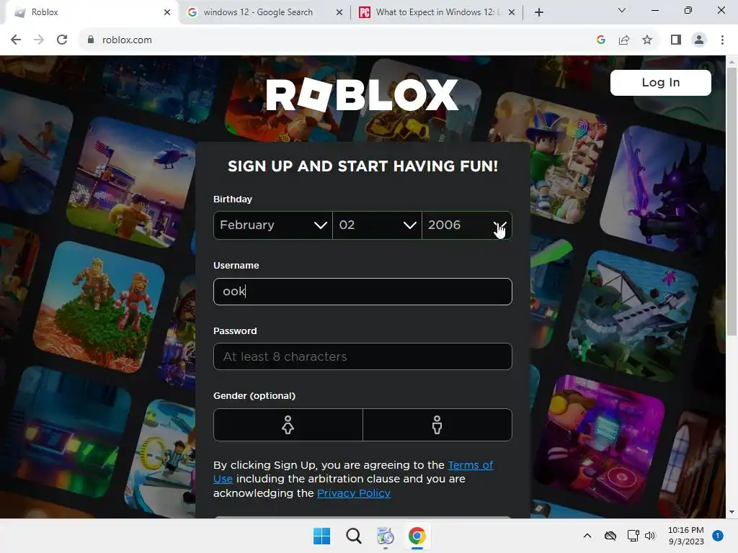Viewport: 738px width, 553px height.
Task: Open the Privacy Policy link
Action: click(353, 493)
